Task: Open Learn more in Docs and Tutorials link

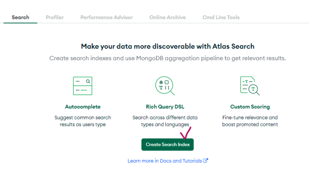Action: [165, 161]
